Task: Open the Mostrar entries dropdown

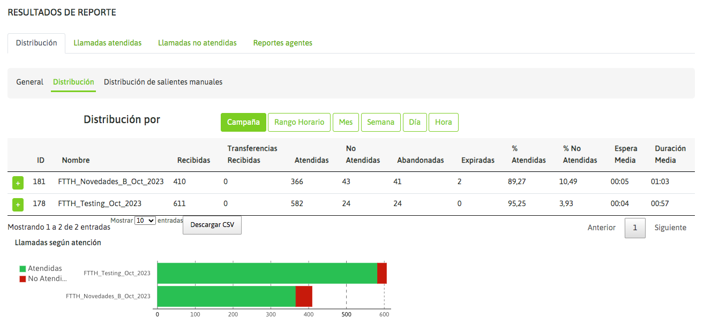Action: [145, 221]
